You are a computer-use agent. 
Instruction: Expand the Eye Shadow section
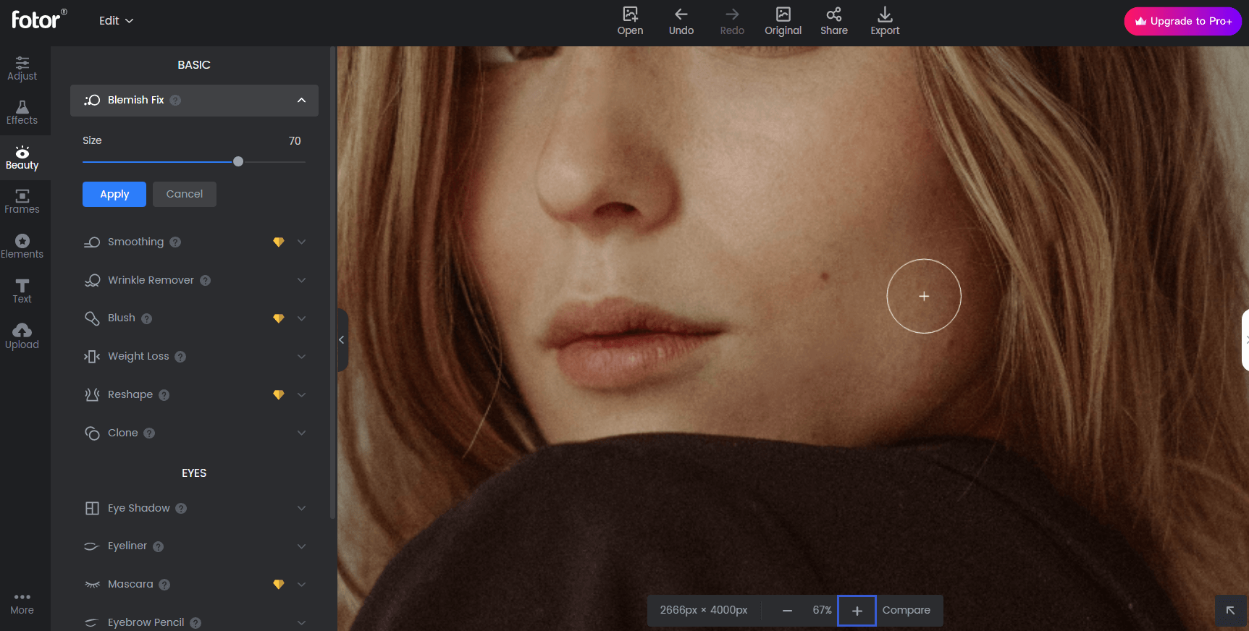click(x=302, y=508)
